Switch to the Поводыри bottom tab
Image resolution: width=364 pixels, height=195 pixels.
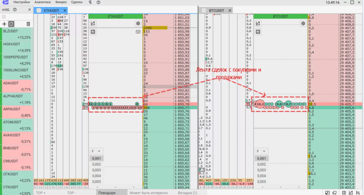pos(107,193)
